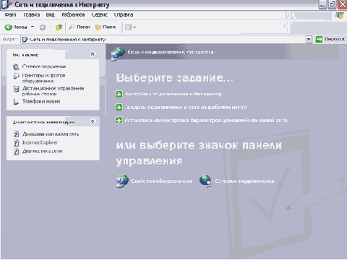Open the Views dropdown in toolbar

tap(130, 27)
